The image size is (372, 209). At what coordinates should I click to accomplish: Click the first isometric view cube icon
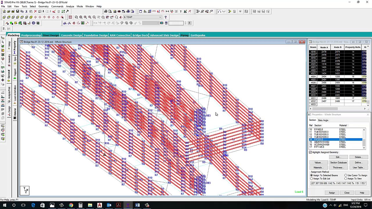4,17
